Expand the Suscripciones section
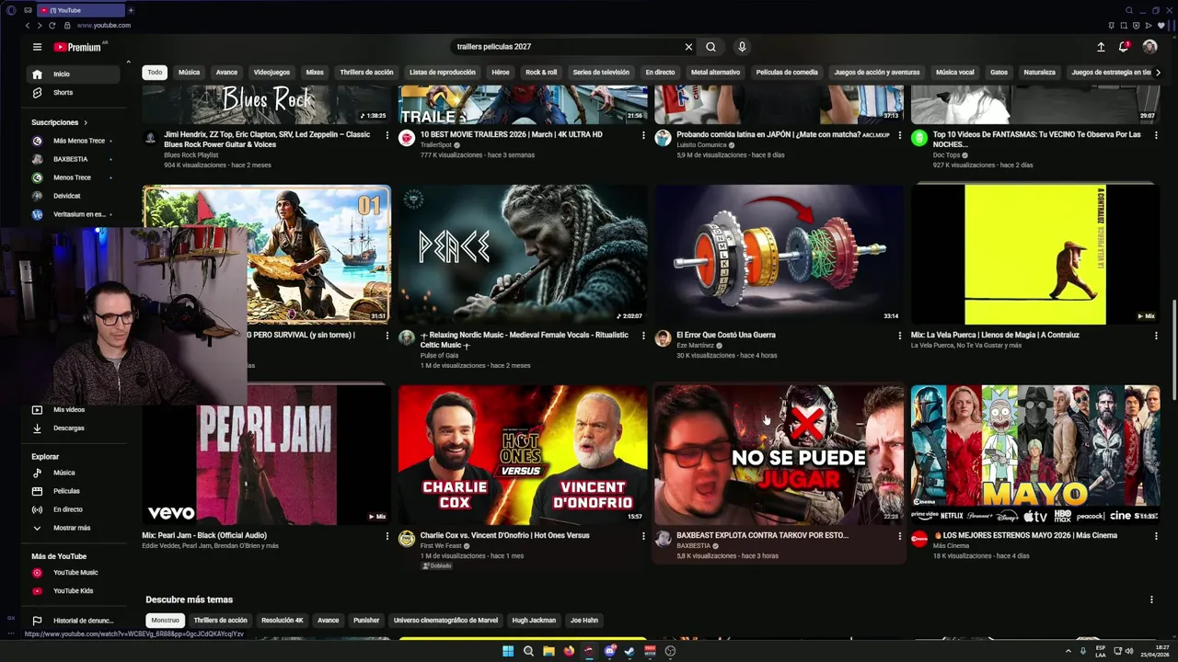1178x662 pixels. click(x=60, y=122)
